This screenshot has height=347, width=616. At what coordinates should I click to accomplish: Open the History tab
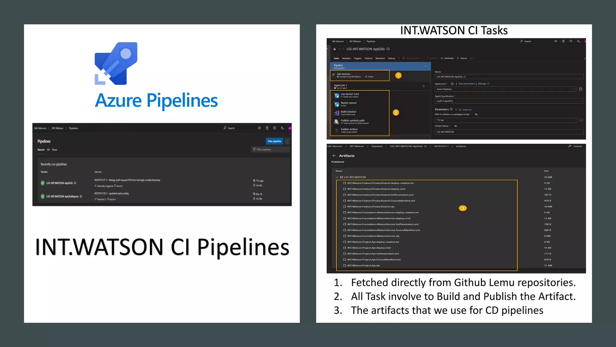tap(391, 58)
